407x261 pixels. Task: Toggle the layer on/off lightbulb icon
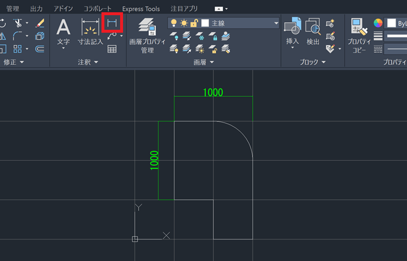[x=173, y=23]
